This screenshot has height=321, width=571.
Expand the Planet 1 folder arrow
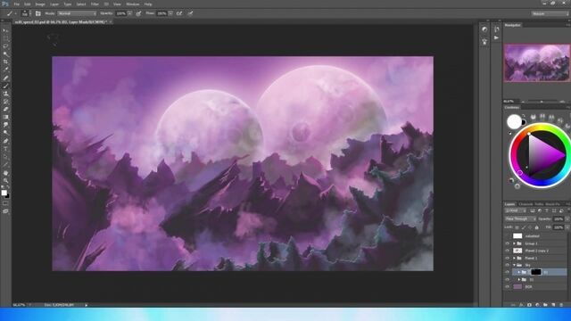(514, 258)
